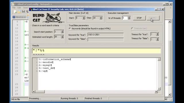
Task: Decrease the Nr of threads value
Action: pyautogui.click(x=129, y=19)
